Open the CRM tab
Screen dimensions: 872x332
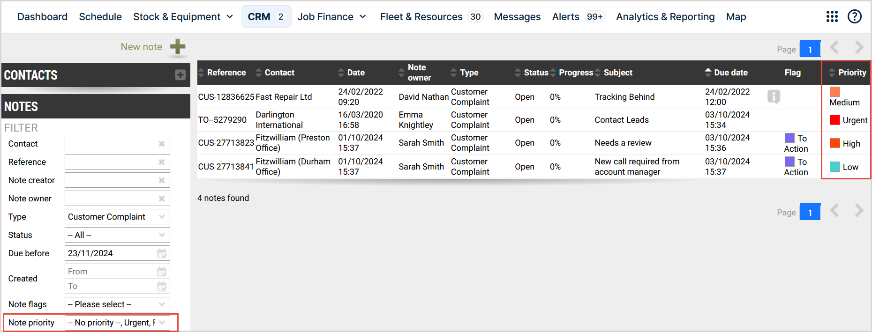(266, 17)
